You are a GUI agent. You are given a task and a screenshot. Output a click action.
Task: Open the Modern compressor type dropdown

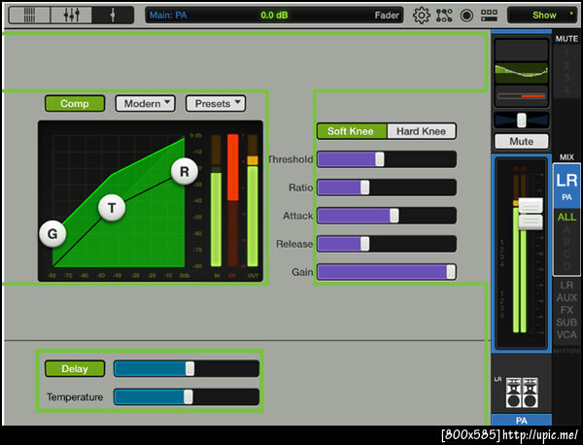click(x=145, y=103)
